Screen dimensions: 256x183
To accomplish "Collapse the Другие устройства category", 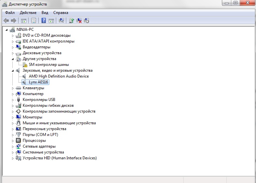I will tap(13, 59).
